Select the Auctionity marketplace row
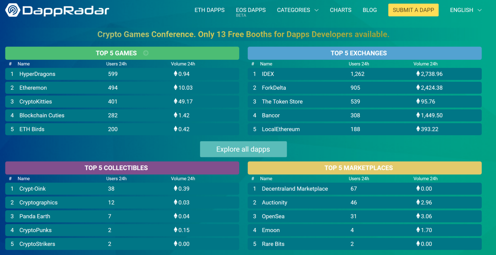This screenshot has width=496, height=255. 365,203
